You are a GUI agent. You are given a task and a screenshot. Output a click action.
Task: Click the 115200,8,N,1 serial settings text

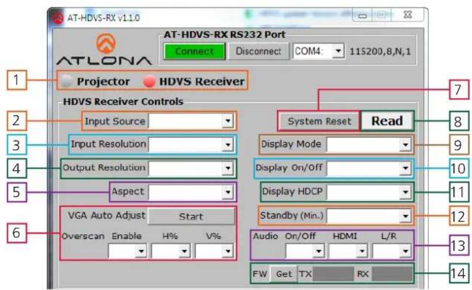(380, 51)
